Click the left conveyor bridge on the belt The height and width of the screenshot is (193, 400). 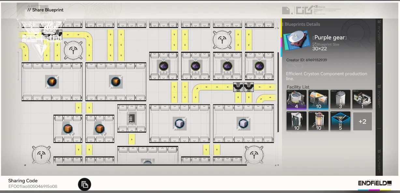238,87
